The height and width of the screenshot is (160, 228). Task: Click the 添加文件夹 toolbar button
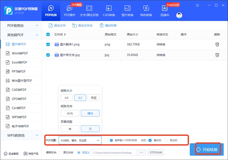pos(82,26)
